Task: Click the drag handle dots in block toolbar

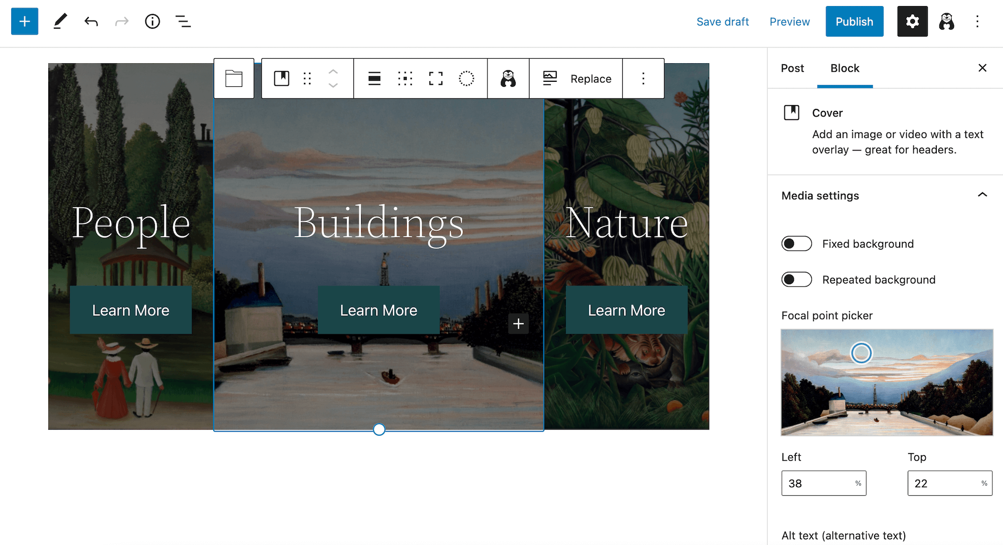Action: tap(307, 79)
